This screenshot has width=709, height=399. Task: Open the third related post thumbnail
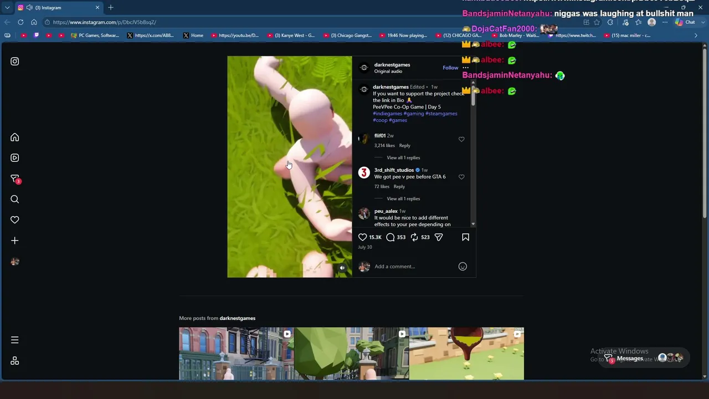466,354
